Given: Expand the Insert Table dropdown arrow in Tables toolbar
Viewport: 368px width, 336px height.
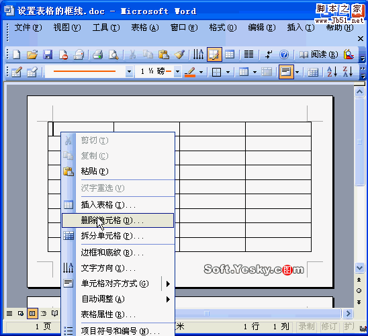Looking at the screenshot, I should point(255,72).
